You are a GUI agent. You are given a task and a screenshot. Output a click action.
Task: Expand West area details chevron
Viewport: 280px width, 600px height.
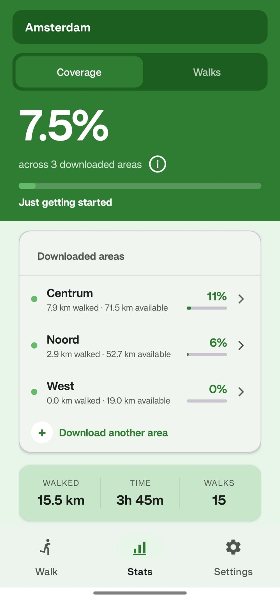pos(241,392)
